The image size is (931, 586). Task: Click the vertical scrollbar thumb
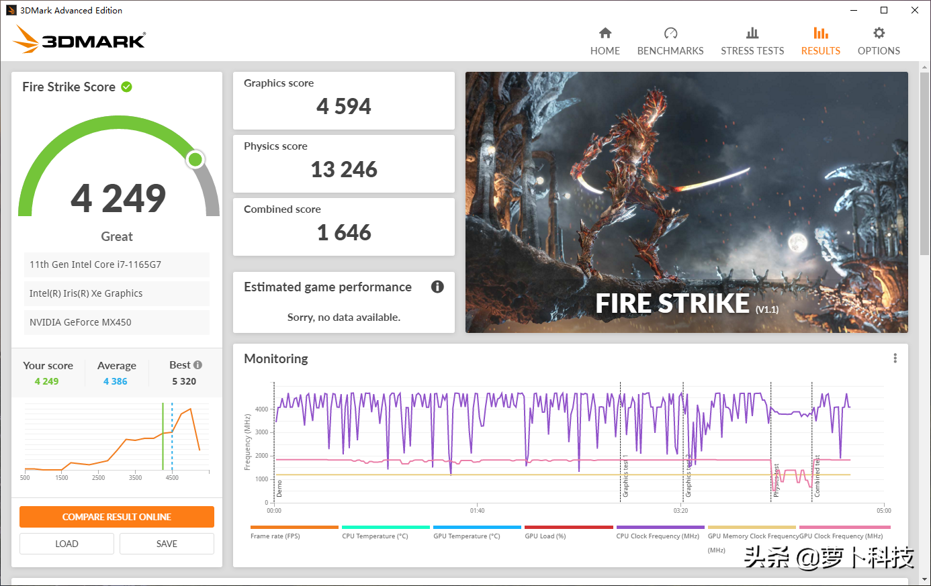point(924,163)
